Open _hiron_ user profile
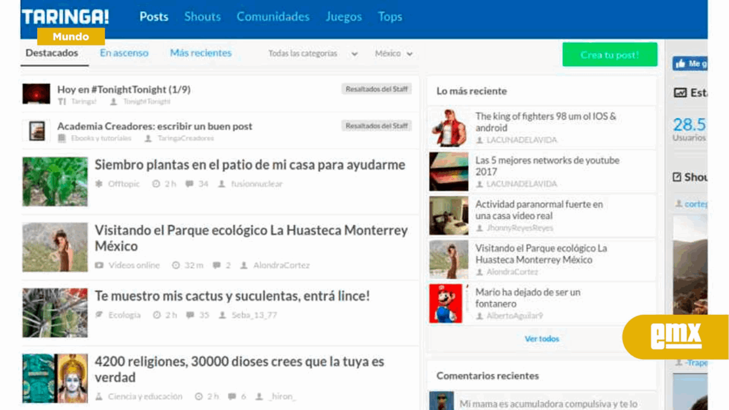 [282, 396]
